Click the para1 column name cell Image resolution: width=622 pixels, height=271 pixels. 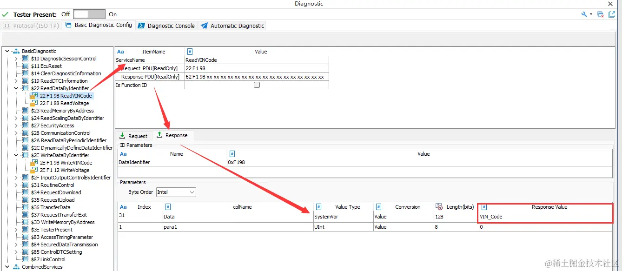point(238,227)
